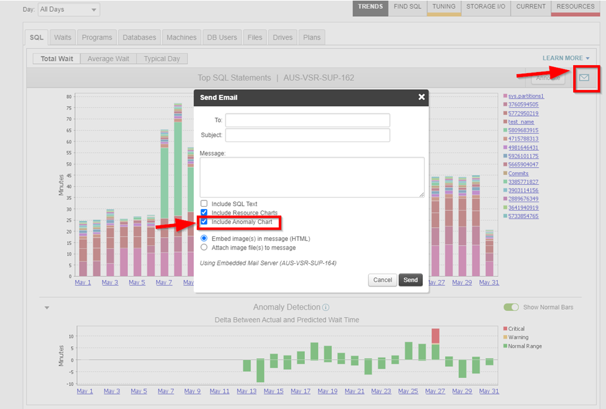Viewport: 606px width, 409px height.
Task: Open the RESOURCES tab
Action: click(x=576, y=7)
